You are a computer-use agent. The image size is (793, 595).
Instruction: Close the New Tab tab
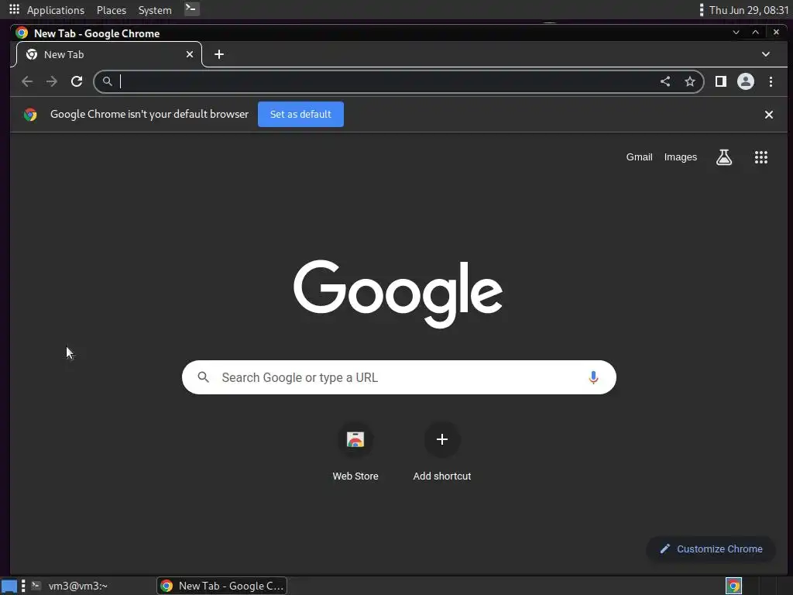190,54
